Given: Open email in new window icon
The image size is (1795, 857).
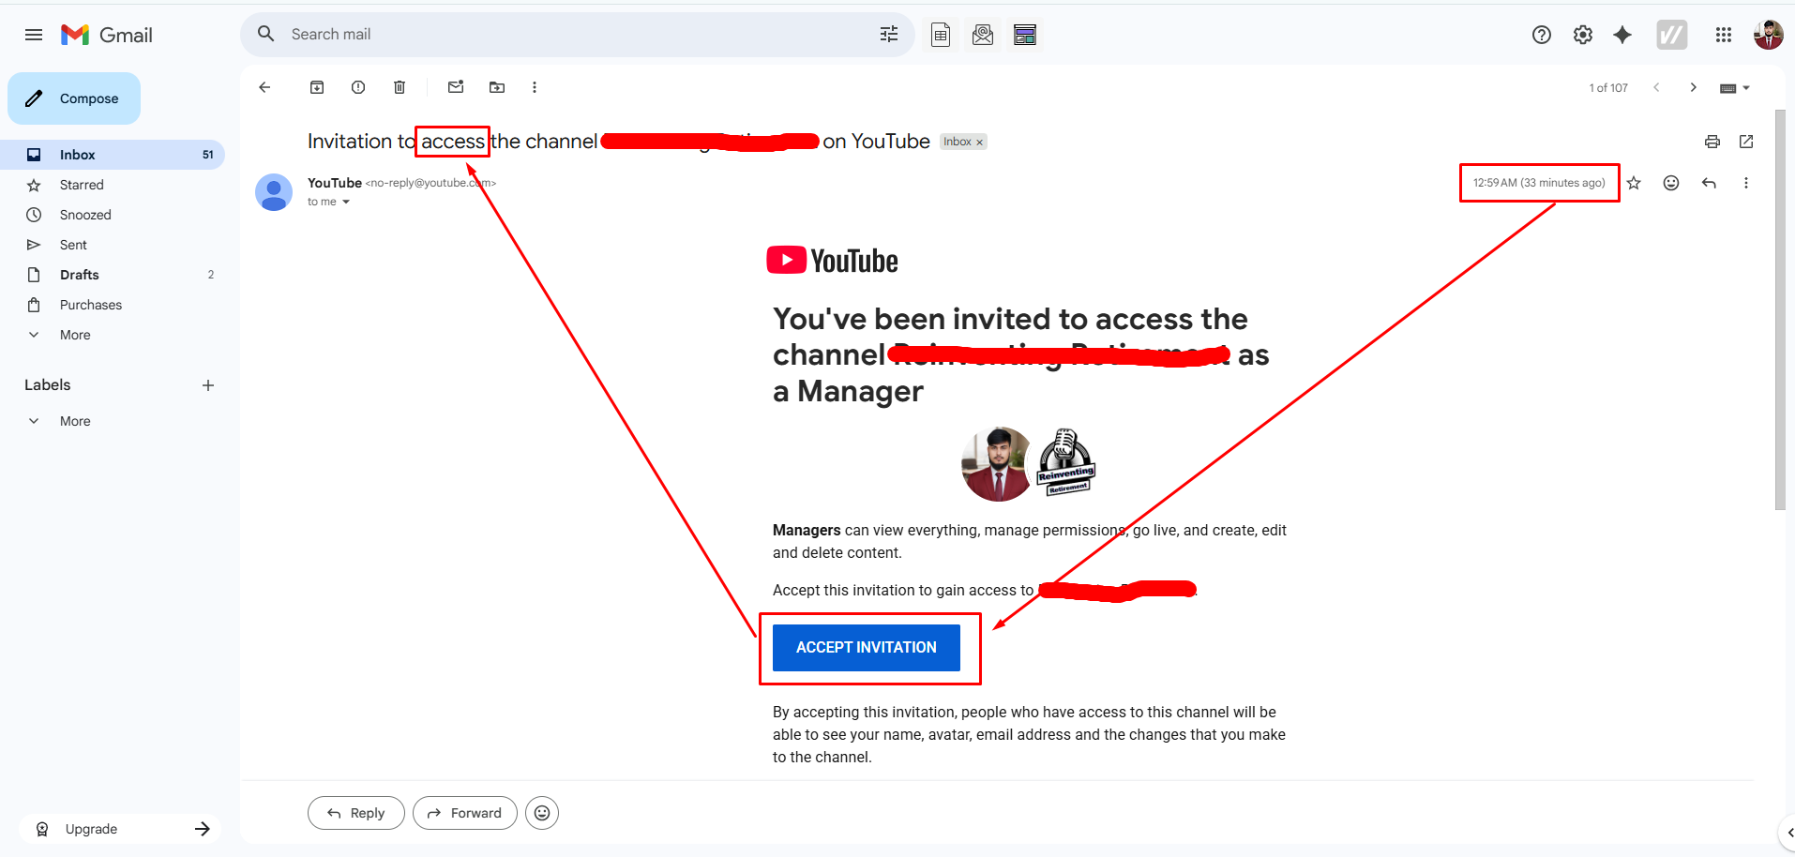Looking at the screenshot, I should click(x=1746, y=142).
